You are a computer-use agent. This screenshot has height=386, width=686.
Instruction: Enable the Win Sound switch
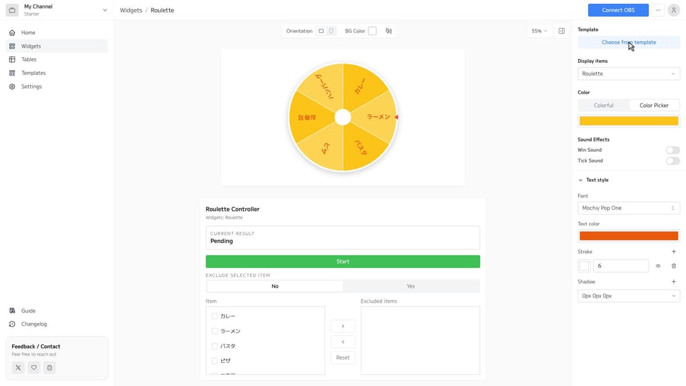(x=673, y=150)
